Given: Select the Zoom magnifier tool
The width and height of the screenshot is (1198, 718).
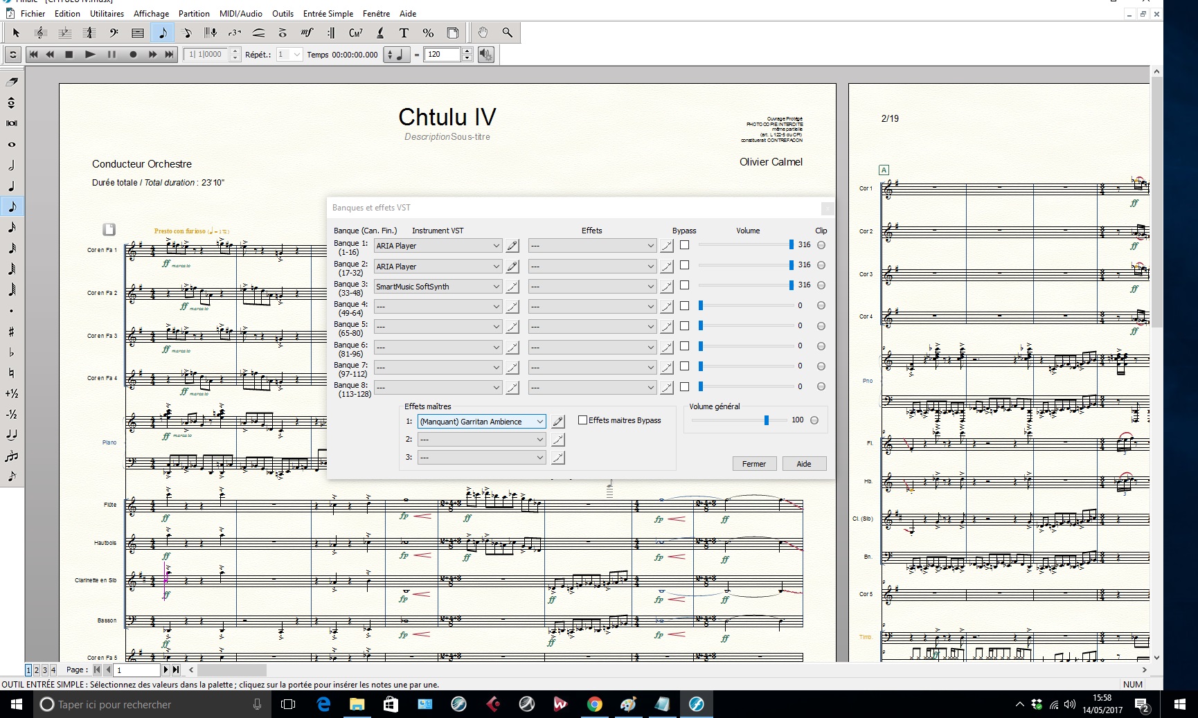Looking at the screenshot, I should (x=507, y=33).
